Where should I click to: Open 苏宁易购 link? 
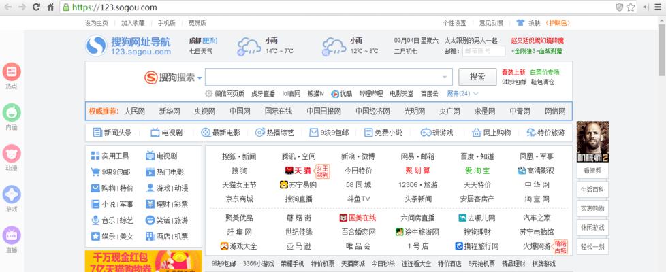click(x=298, y=184)
